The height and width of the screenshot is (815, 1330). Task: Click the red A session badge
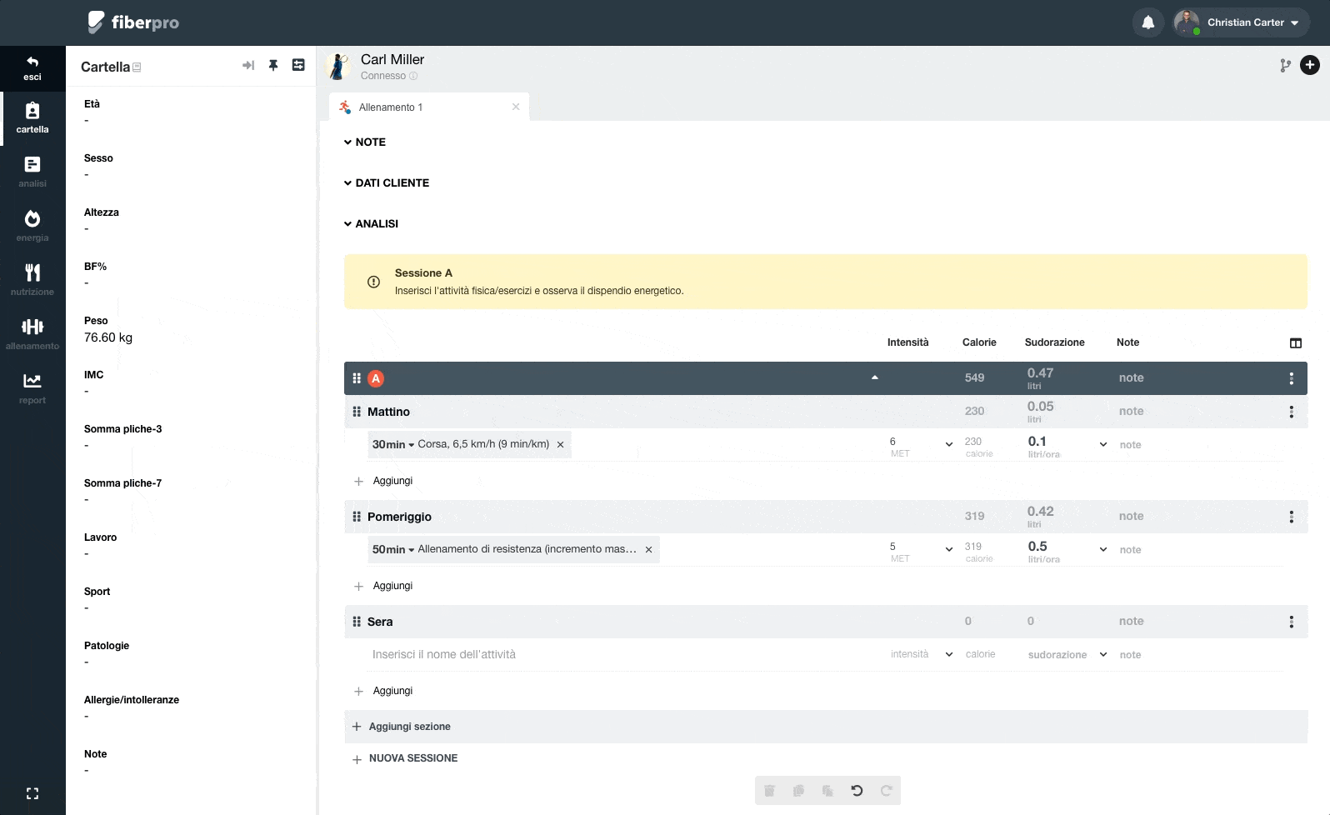point(376,378)
